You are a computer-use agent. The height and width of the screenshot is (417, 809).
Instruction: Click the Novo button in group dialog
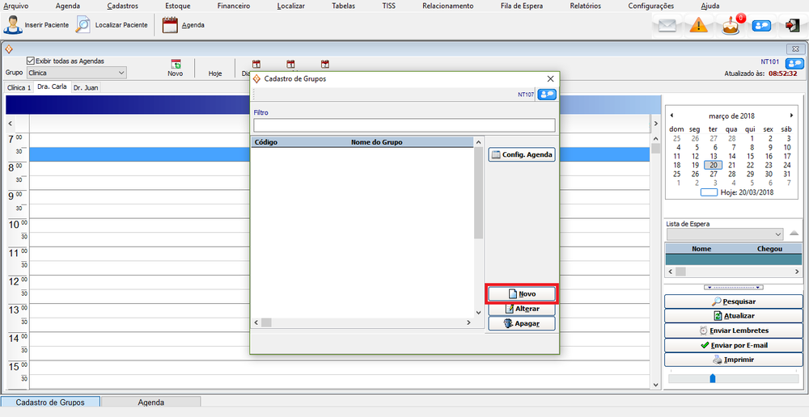521,293
